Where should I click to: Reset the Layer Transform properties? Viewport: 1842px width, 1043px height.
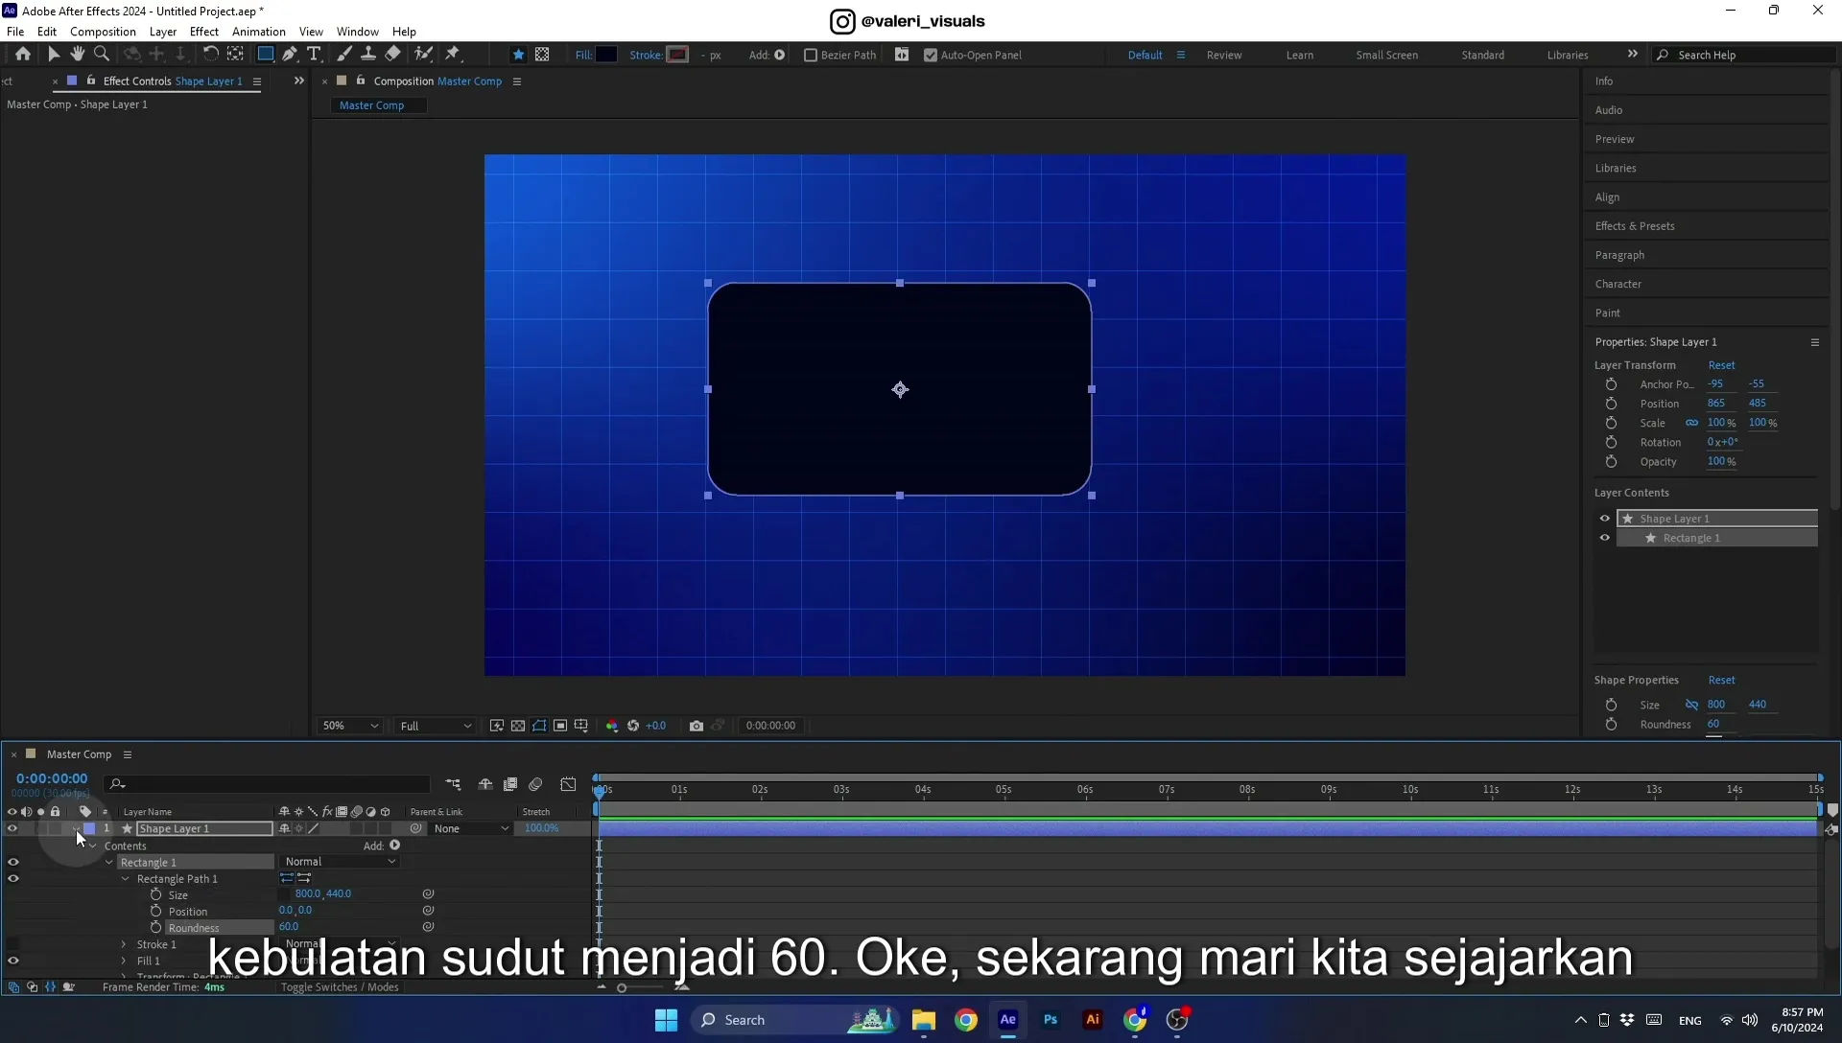pos(1721,365)
